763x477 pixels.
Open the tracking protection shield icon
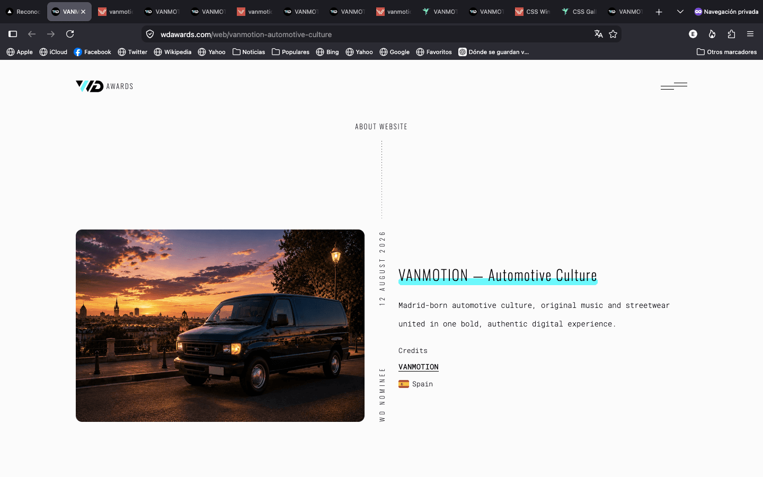[x=150, y=34]
